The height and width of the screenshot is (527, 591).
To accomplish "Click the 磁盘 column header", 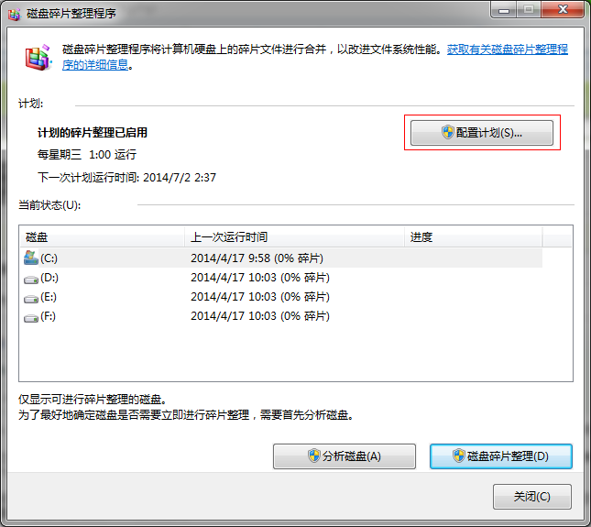I will pos(101,237).
